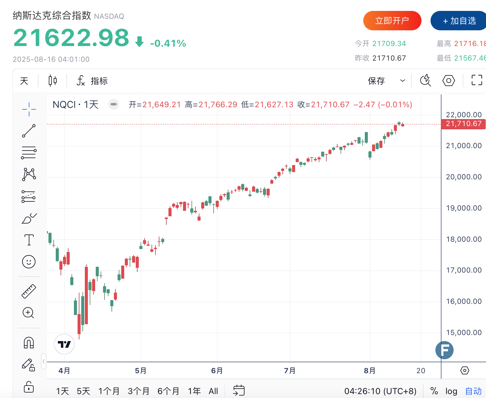Switch to the 3个月 time range
Viewport: 486px width, 398px height.
(x=138, y=391)
